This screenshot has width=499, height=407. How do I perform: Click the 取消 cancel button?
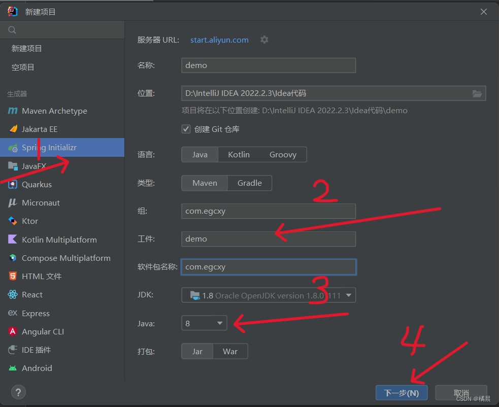tap(461, 393)
